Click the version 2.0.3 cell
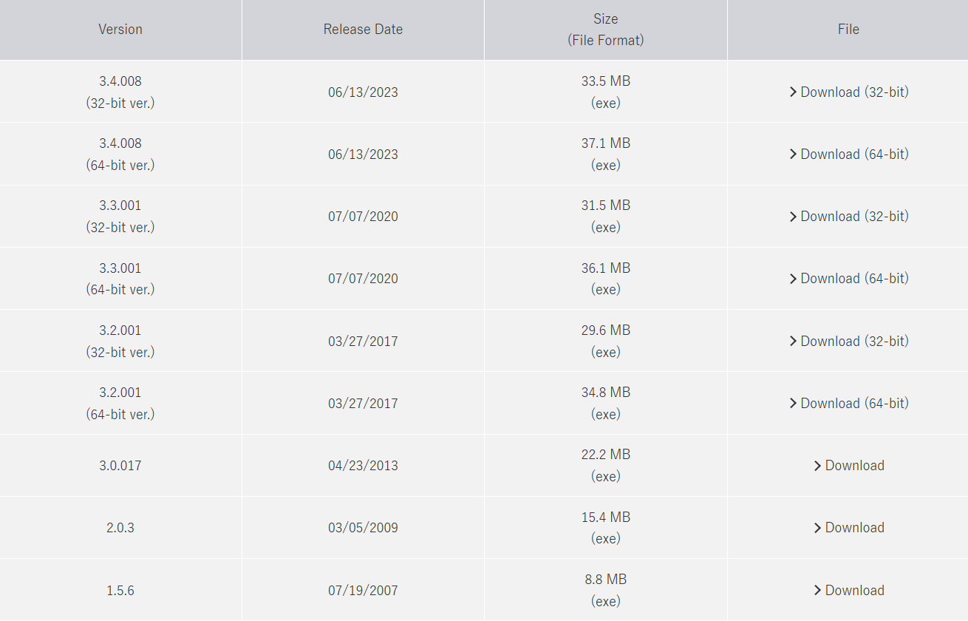The image size is (968, 621). tap(120, 528)
